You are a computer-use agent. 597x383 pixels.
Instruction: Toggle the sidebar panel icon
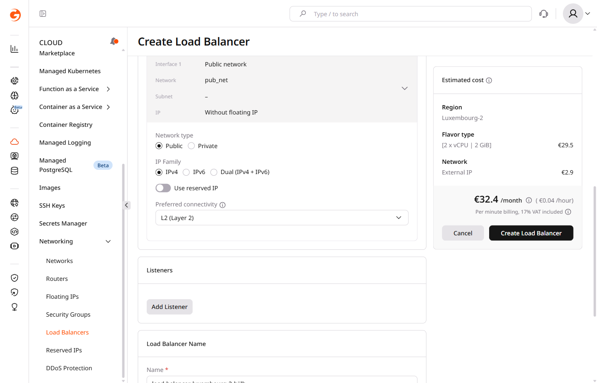[43, 14]
